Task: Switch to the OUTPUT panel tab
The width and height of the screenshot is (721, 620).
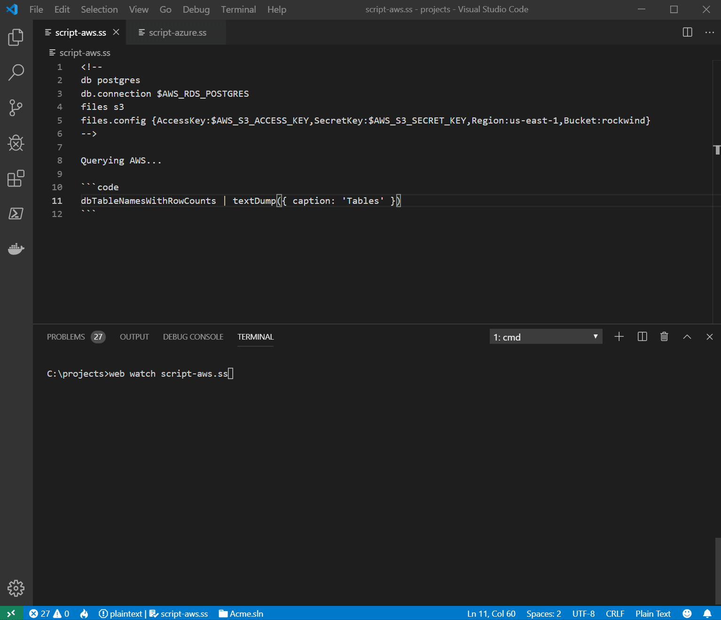Action: click(x=134, y=337)
